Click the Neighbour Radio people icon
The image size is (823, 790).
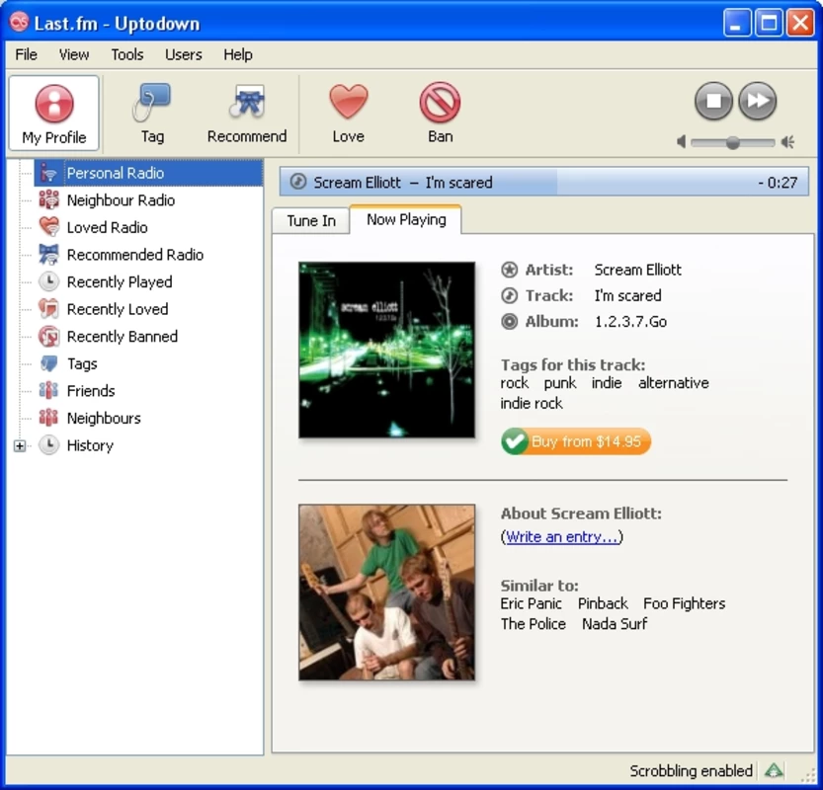coord(48,199)
